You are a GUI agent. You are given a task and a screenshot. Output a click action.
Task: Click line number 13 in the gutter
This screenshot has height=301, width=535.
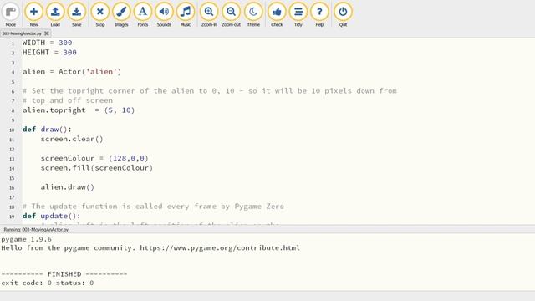tap(12, 159)
